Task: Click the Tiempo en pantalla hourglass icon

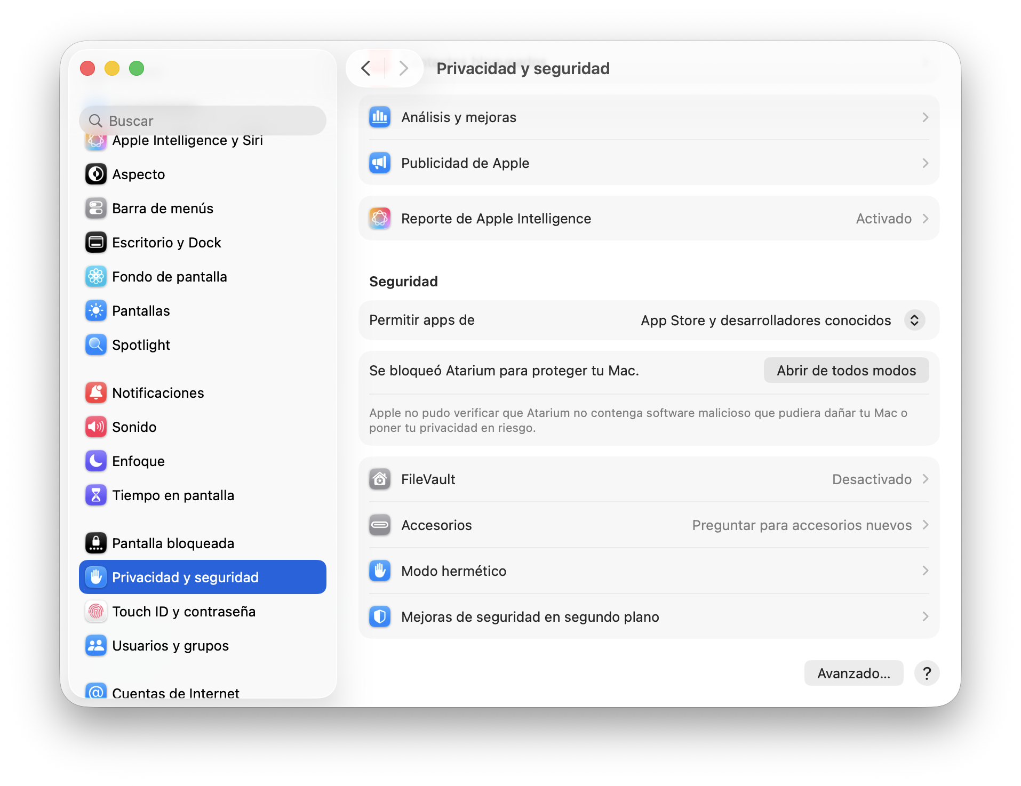Action: pos(96,495)
